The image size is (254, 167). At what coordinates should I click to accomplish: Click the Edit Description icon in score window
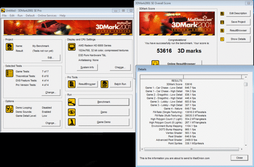pos(222,13)
